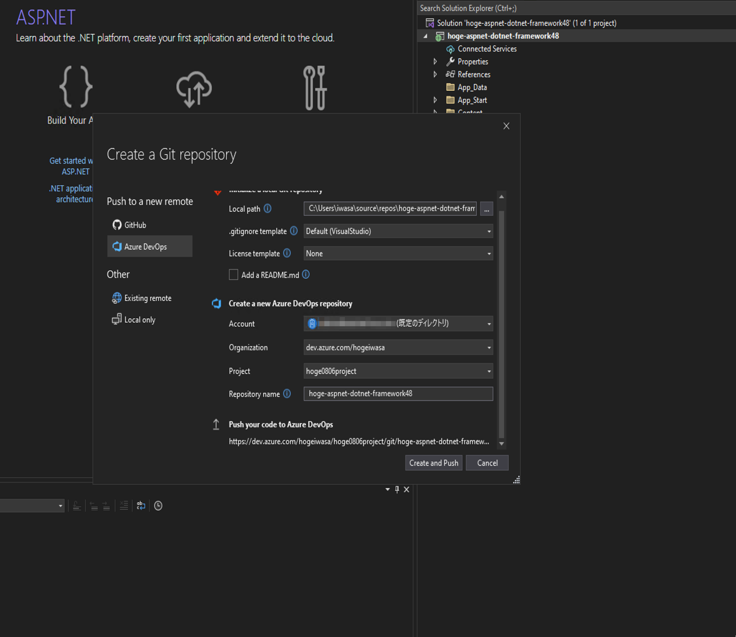736x637 pixels.
Task: Click the Azure DevOps section logo icon
Action: click(x=216, y=303)
